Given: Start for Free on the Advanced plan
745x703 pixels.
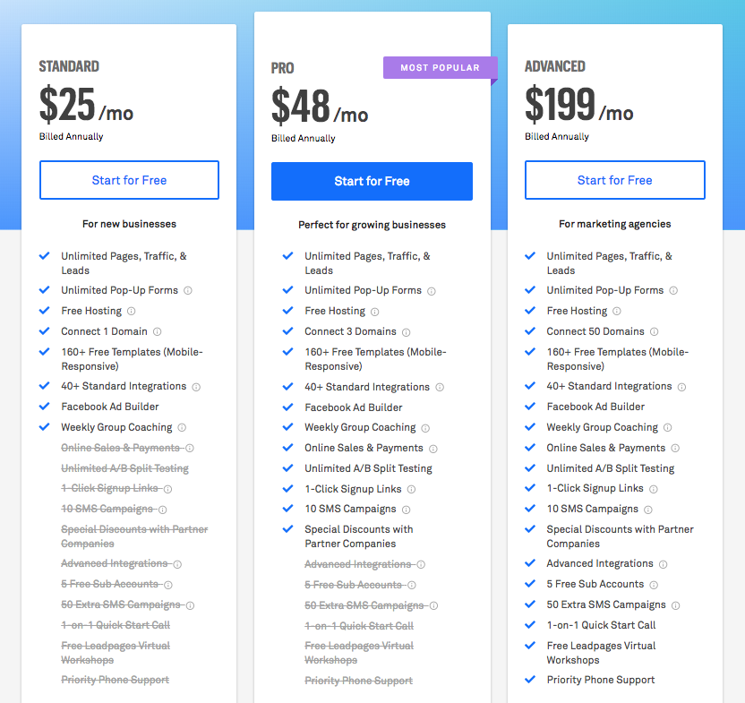Looking at the screenshot, I should 614,180.
